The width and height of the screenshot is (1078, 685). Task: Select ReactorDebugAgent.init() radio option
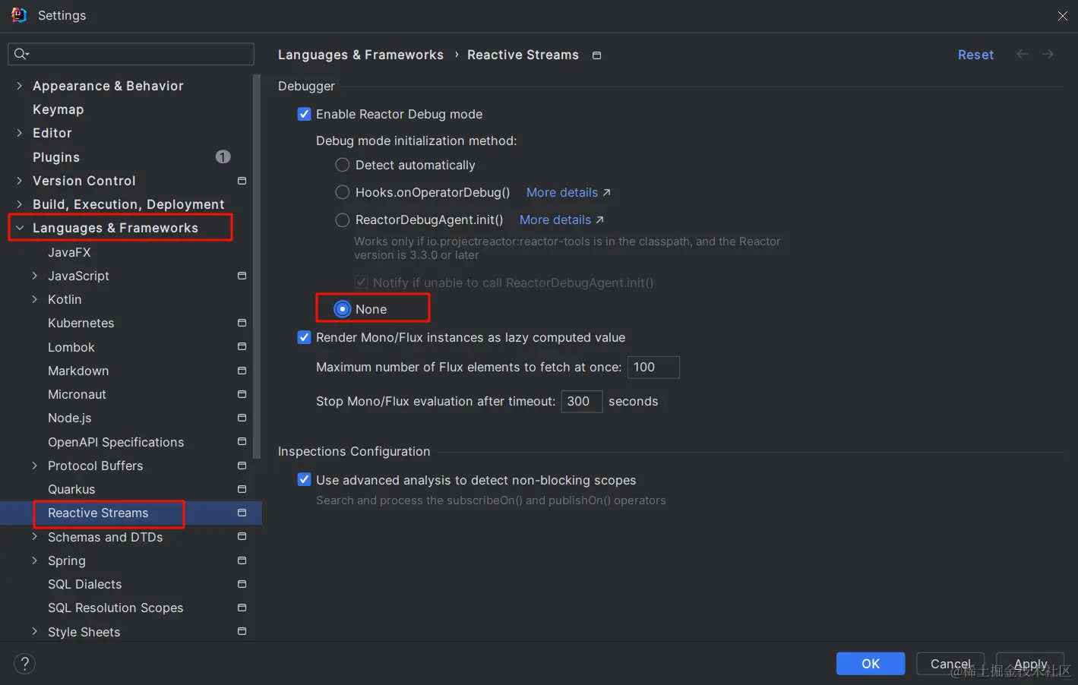[343, 219]
